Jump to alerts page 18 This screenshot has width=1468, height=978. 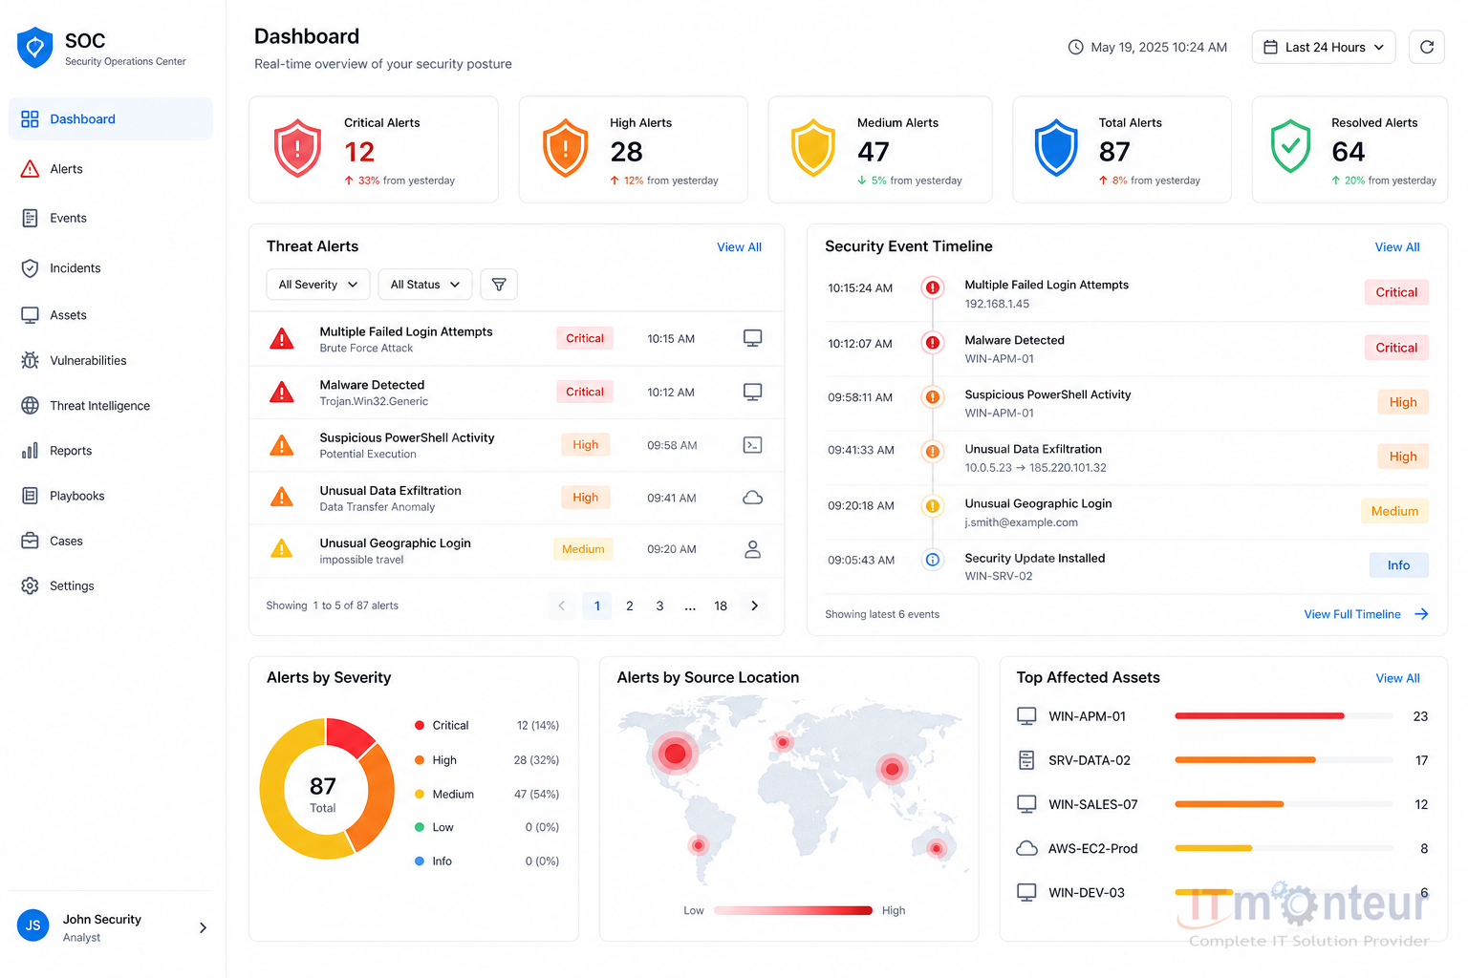point(721,606)
